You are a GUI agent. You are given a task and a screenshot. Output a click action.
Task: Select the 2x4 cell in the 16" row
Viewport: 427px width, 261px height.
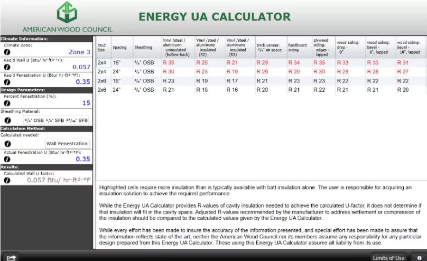click(x=103, y=63)
